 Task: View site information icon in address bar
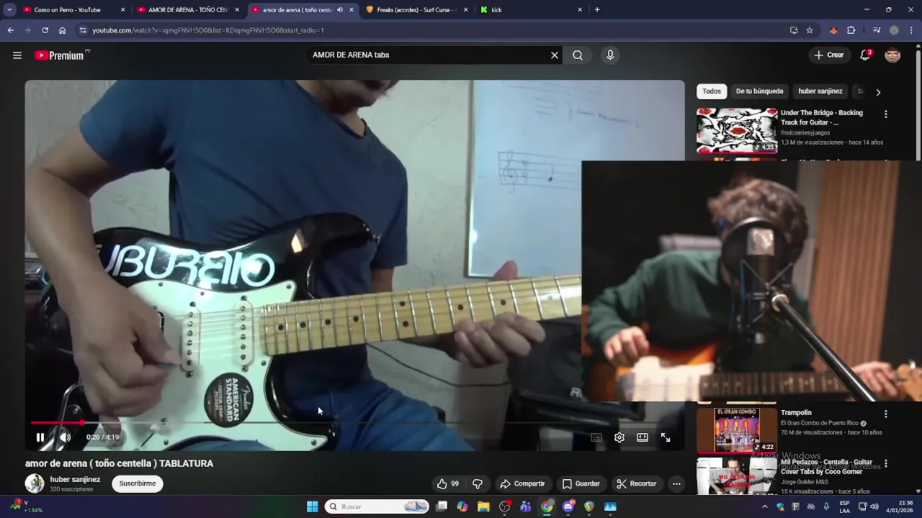83,30
